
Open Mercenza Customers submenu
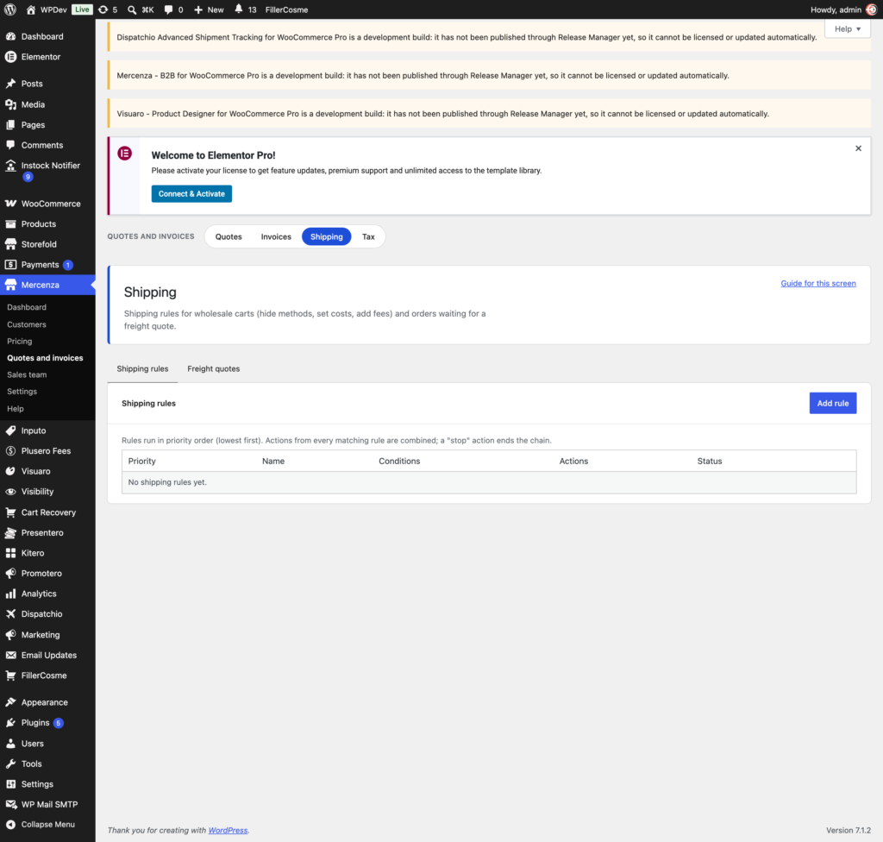point(27,324)
